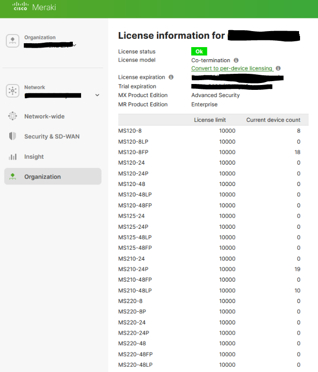Click the Security & SD-WAN shield icon
Viewport: 318px width, 372px height.
13,136
